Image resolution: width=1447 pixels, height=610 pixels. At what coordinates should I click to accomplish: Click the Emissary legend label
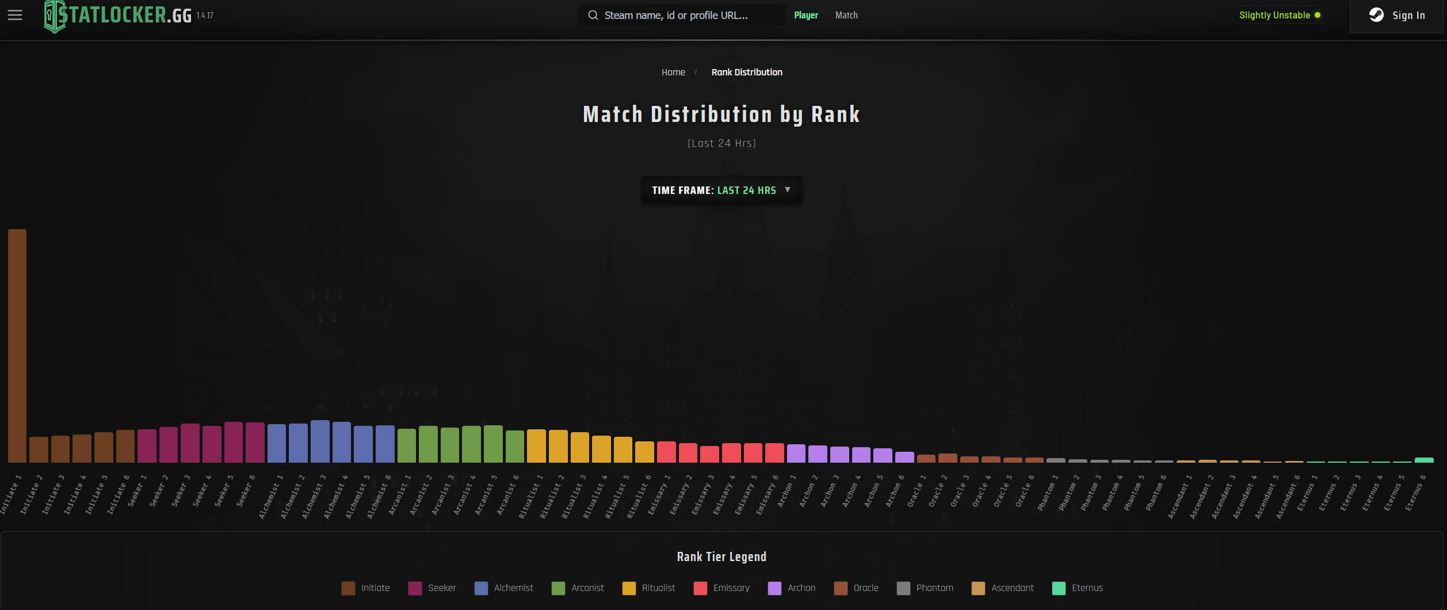coord(731,588)
